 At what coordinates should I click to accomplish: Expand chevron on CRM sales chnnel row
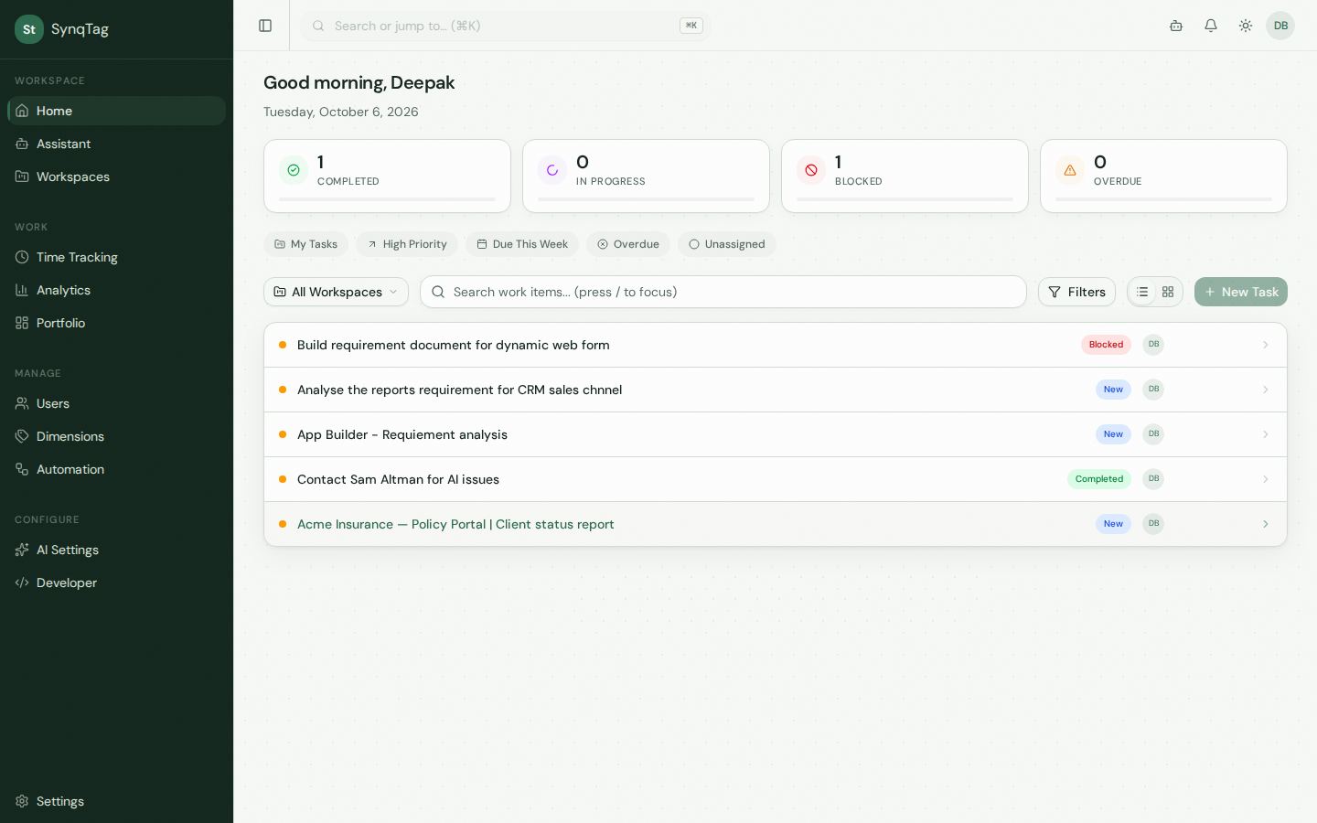click(x=1266, y=390)
